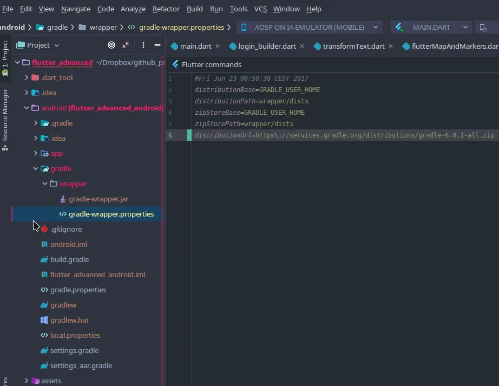Click the .gitignore git icon
The width and height of the screenshot is (499, 386).
click(44, 229)
